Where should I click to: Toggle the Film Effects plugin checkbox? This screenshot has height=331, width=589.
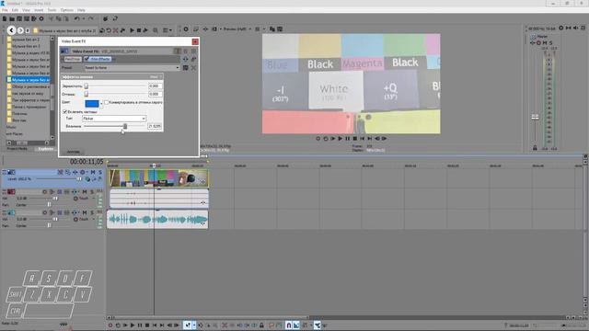87,59
